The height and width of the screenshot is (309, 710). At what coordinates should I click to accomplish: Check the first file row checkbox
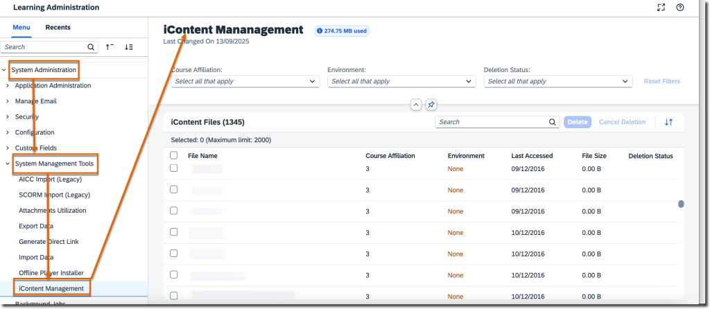(174, 168)
